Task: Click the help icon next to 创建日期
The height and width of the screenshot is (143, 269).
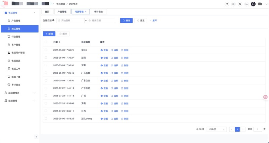Action: click(x=53, y=20)
